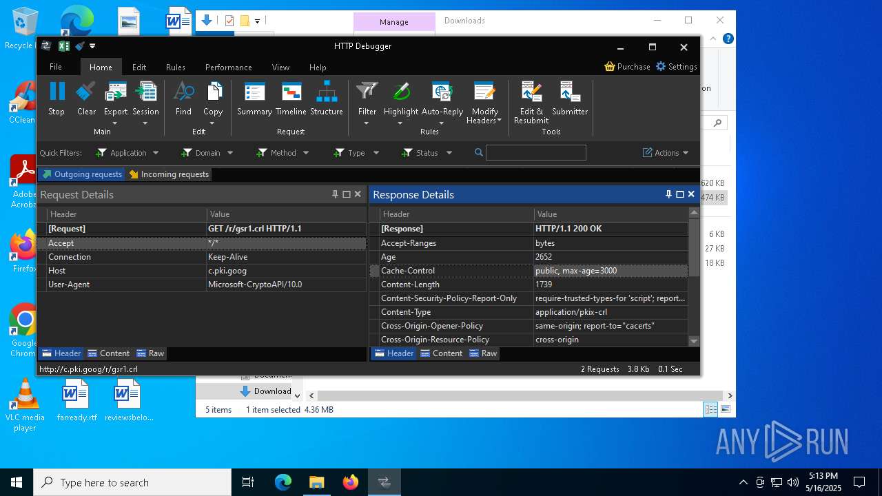Screen dimensions: 882x496
Task: Open Microsoft Edge from taskbar
Action: pos(283,482)
